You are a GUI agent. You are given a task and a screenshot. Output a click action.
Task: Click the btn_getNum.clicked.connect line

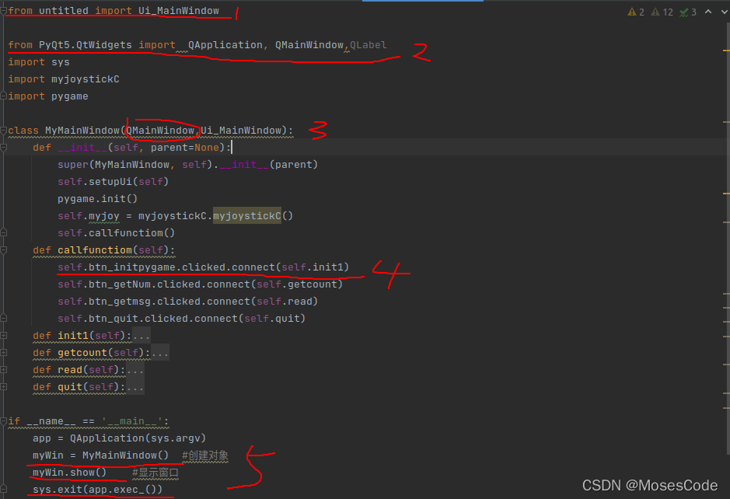[x=201, y=284]
